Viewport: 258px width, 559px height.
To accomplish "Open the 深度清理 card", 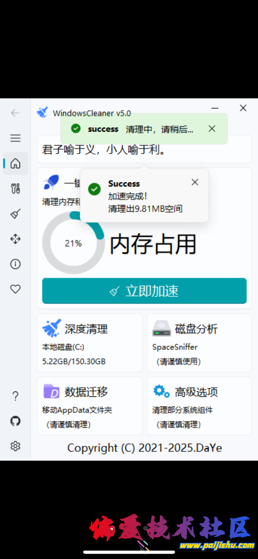I will click(90, 343).
